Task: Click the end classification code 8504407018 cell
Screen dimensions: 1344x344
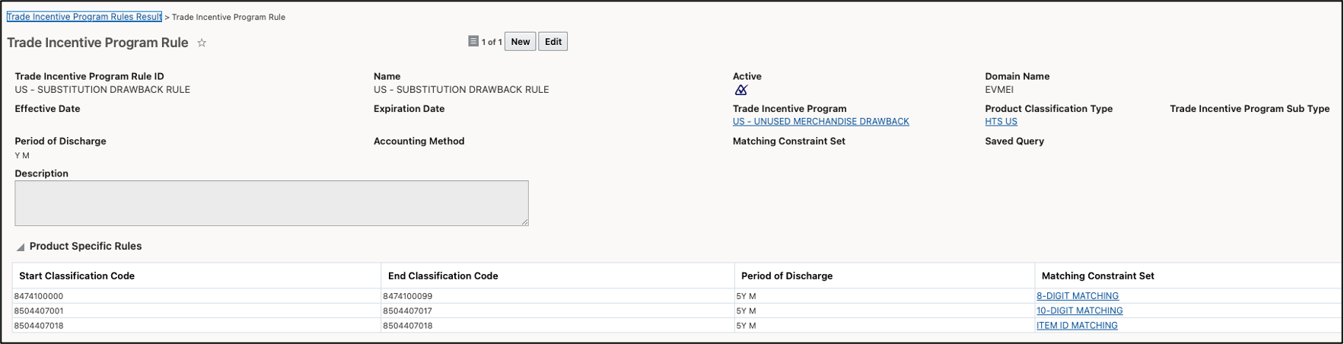Action: point(407,326)
